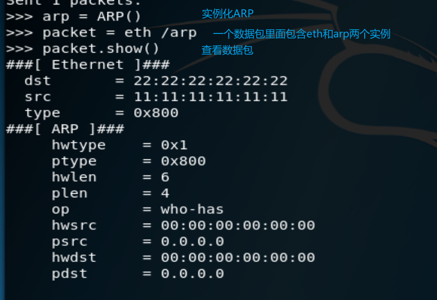Image resolution: width=437 pixels, height=300 pixels.
Task: Click the annotation about eth和arp两个实例
Action: [302, 34]
